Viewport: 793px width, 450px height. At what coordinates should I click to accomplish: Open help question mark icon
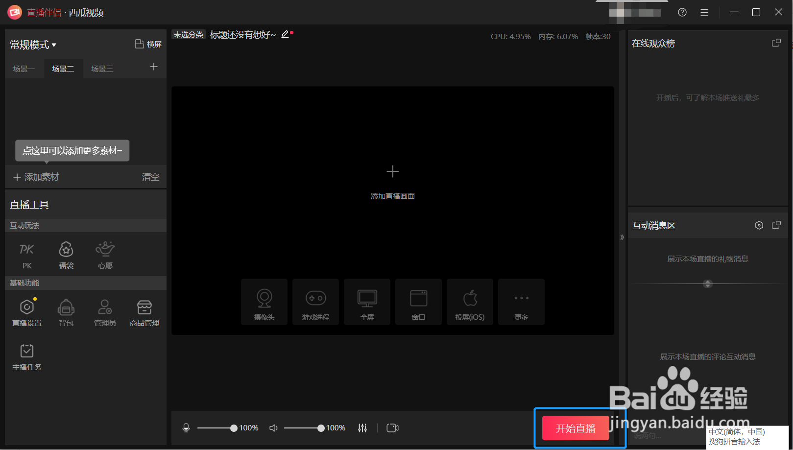coord(682,12)
